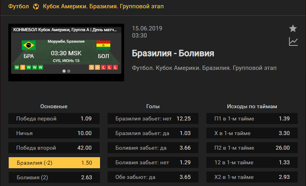Click the БОЛ team abbreviation
Image resolution: width=306 pixels, height=186 pixels.
(103, 56)
